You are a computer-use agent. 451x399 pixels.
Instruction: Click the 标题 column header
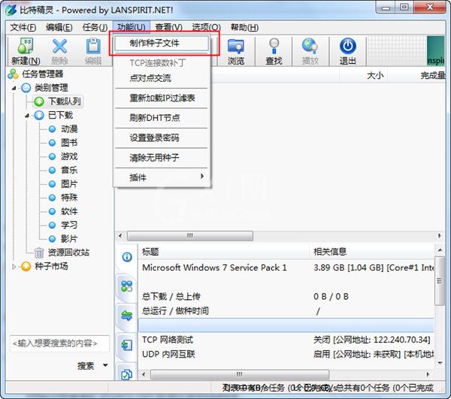[x=223, y=252]
